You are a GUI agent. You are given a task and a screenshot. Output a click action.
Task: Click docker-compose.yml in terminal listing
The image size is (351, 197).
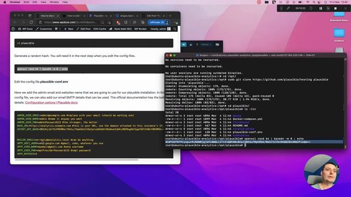pos(247,119)
